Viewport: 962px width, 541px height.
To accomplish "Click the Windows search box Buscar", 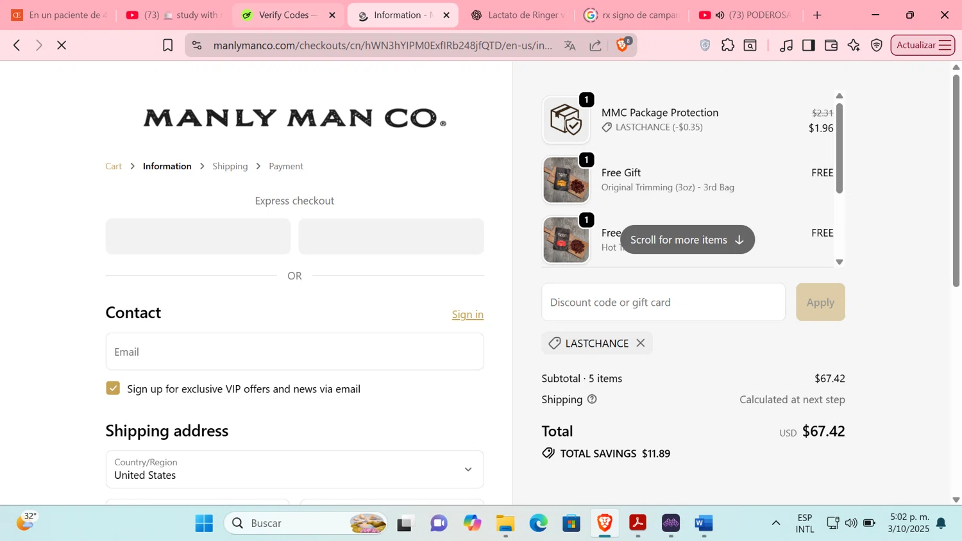I will 306,523.
